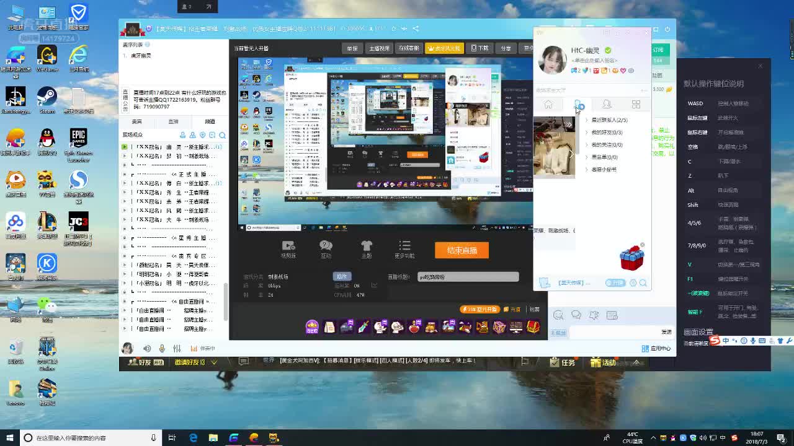Click the 主播视频 button
The image size is (794, 446).
[x=380, y=48]
